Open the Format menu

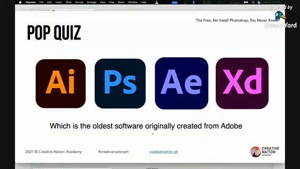click(79, 2)
